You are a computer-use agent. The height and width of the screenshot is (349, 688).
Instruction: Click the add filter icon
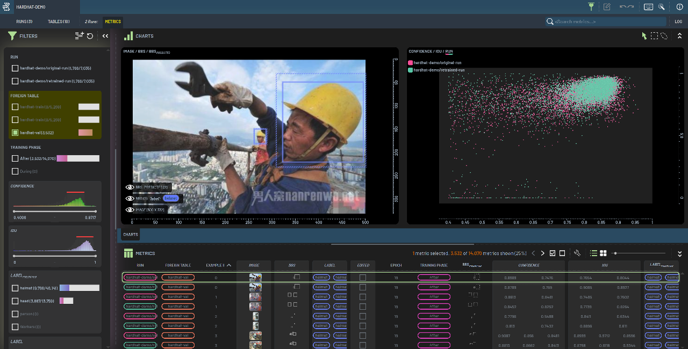pos(79,36)
